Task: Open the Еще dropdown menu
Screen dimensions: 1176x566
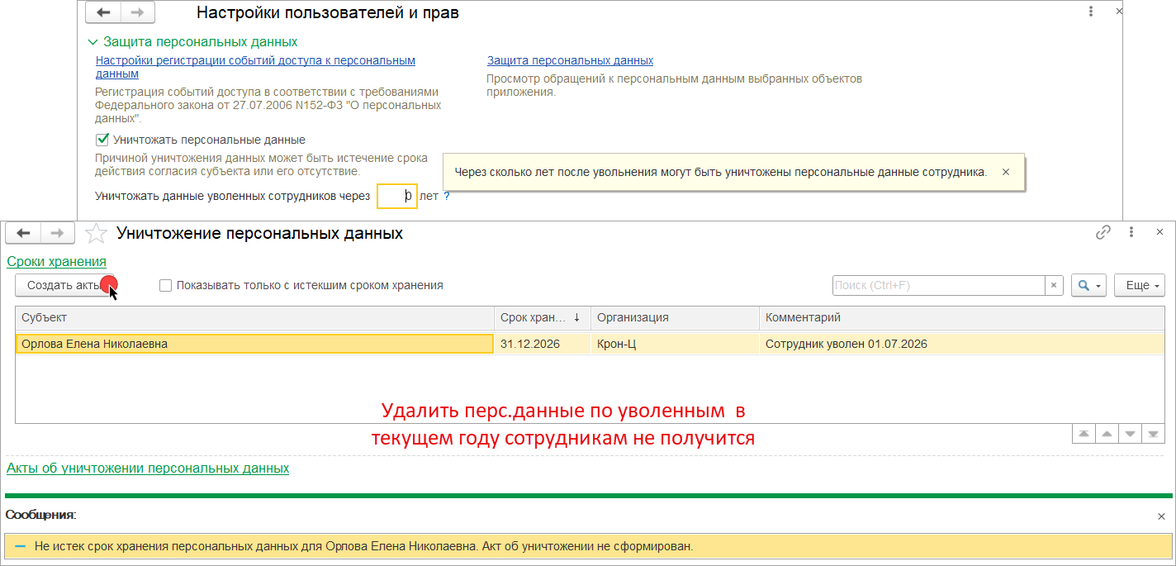Action: (x=1140, y=285)
